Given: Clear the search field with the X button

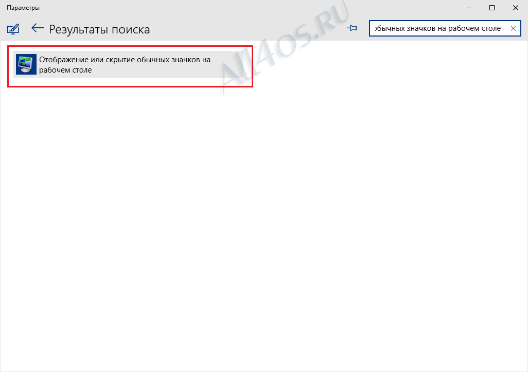Looking at the screenshot, I should [x=513, y=28].
